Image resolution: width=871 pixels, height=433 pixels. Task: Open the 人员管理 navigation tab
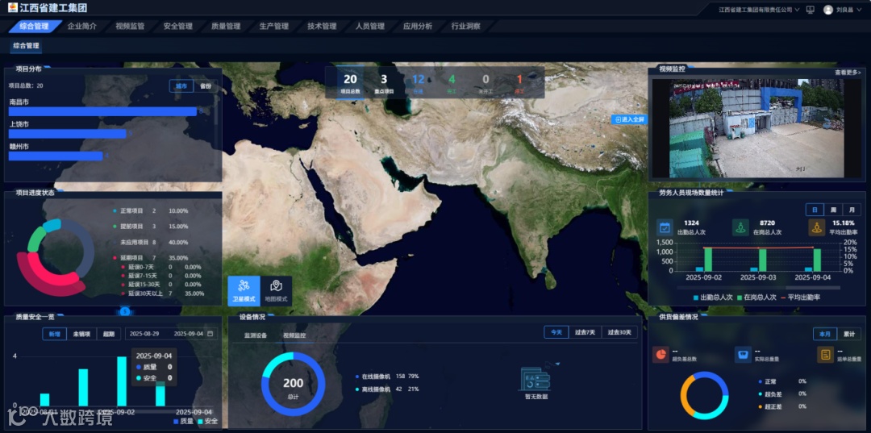click(x=370, y=26)
